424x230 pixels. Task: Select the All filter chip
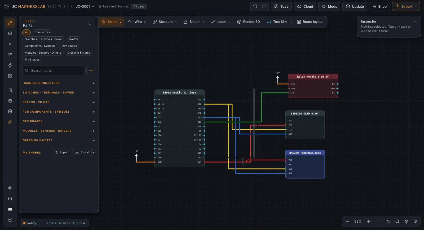tap(26, 32)
